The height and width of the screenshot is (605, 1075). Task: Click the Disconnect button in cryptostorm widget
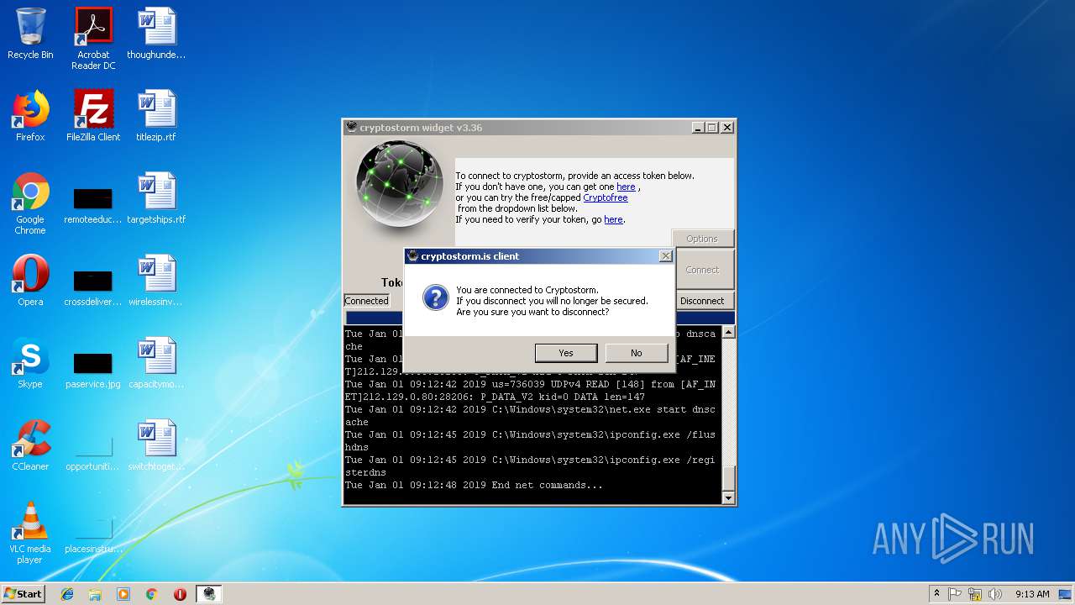(x=702, y=301)
